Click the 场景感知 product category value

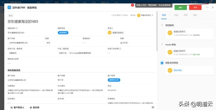13,53
